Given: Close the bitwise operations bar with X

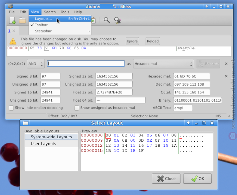Looking at the screenshot, I should click(226, 64).
